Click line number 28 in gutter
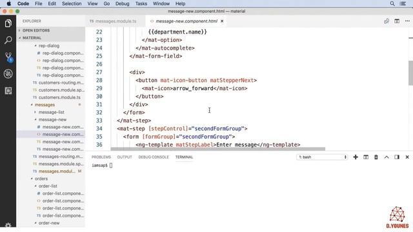Screen dimensions: 413x232 coord(99,80)
